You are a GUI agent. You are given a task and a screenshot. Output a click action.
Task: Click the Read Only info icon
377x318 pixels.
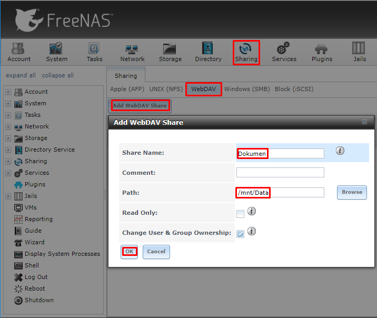pos(252,211)
